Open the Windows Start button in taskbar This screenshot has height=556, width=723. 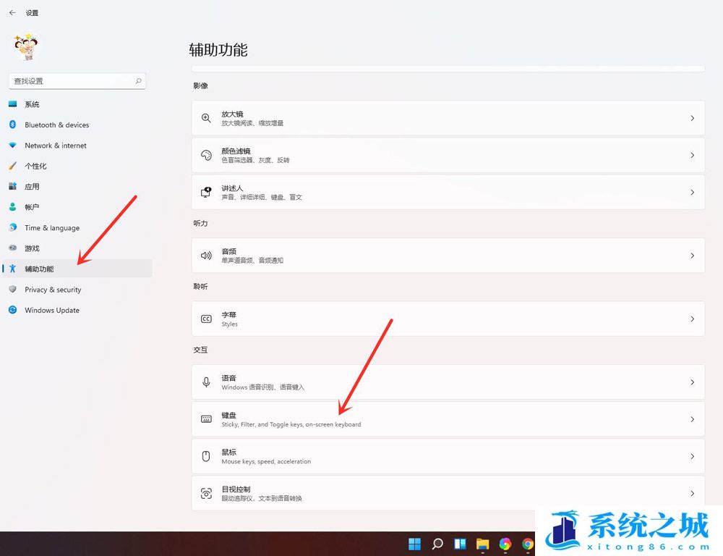(x=414, y=544)
